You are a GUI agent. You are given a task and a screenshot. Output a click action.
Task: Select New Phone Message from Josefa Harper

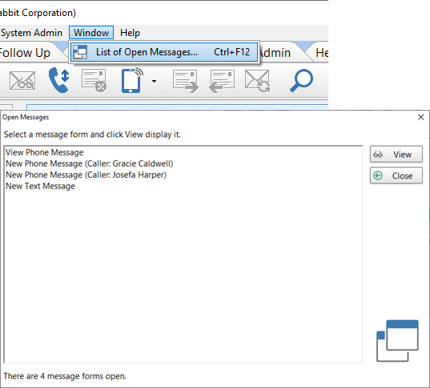coord(183,175)
